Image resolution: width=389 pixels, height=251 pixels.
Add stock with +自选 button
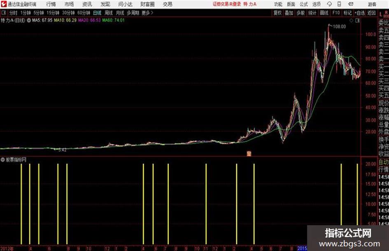point(360,13)
